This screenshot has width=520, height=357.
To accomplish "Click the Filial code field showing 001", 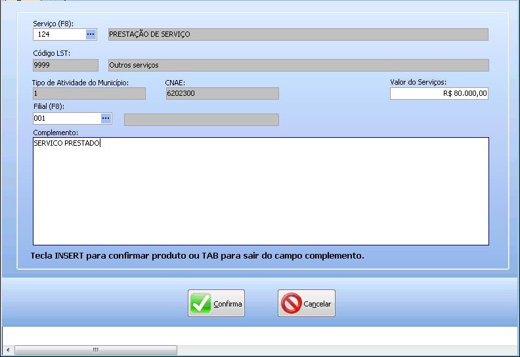I will point(66,118).
